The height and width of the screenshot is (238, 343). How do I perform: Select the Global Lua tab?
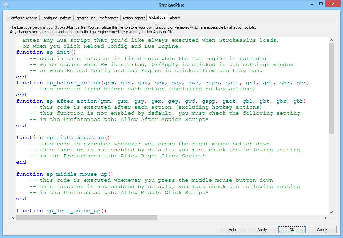[157, 17]
